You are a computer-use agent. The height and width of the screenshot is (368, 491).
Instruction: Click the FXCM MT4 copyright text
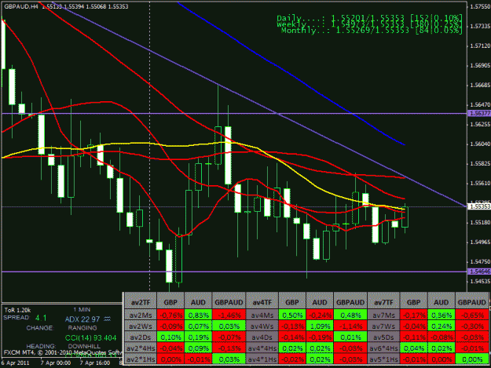(62, 352)
